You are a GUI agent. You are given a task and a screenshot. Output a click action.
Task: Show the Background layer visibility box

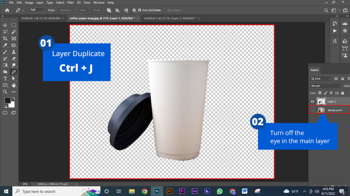click(x=313, y=110)
